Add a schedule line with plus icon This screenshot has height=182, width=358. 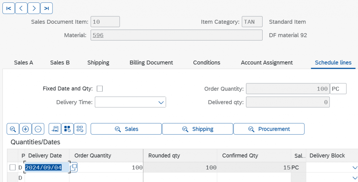pos(25,129)
